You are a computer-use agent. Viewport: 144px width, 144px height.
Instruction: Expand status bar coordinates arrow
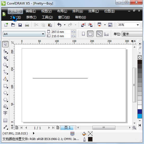coord(34,133)
